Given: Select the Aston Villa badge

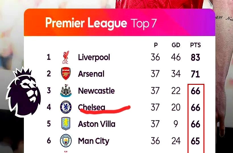Looking at the screenshot, I should pos(66,124).
